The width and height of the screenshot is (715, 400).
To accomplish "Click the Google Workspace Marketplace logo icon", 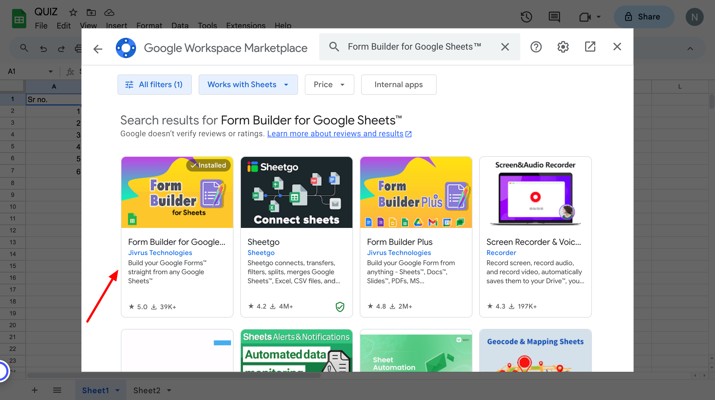I will point(126,47).
